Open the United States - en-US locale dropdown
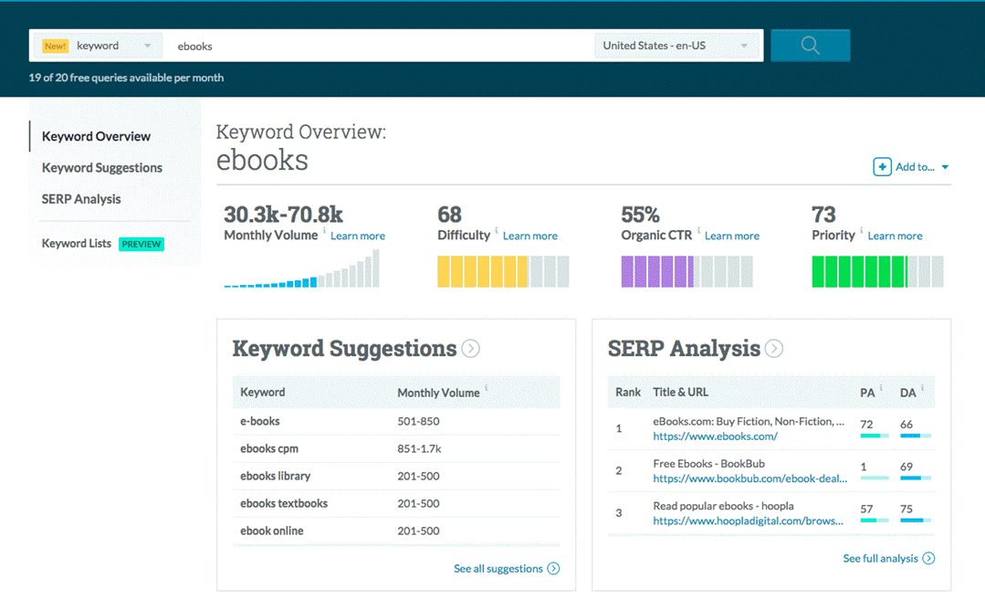Screen dimensions: 985x599 tap(676, 46)
